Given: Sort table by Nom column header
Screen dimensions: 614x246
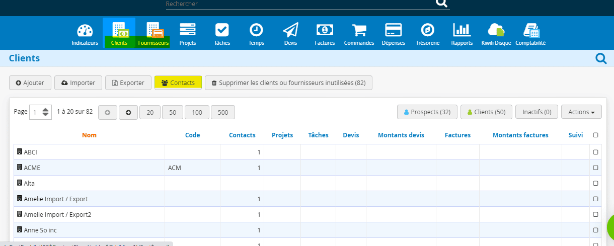Looking at the screenshot, I should [x=89, y=135].
